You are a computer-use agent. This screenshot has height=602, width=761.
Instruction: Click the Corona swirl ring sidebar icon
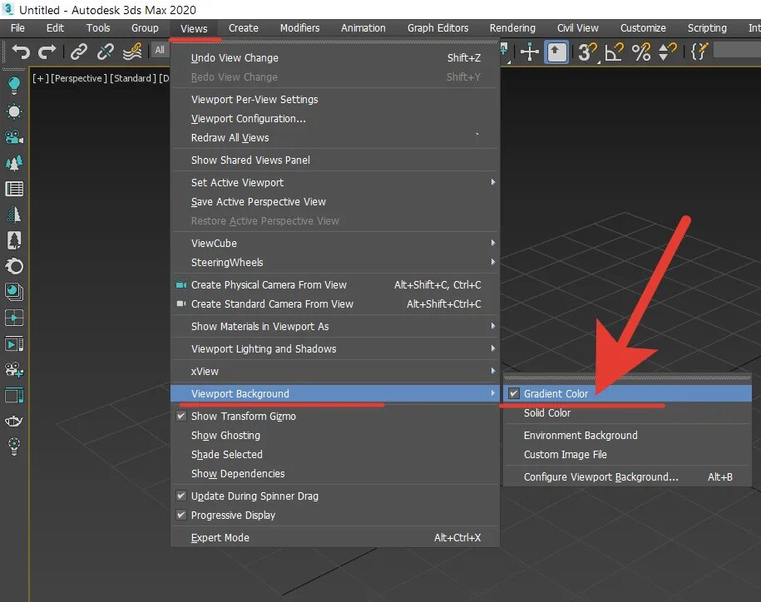click(14, 266)
